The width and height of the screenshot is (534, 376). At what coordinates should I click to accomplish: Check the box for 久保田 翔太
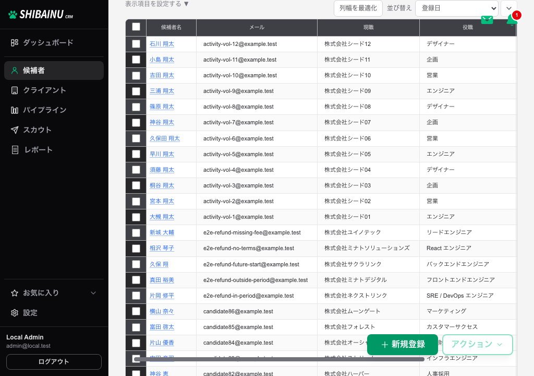(136, 138)
